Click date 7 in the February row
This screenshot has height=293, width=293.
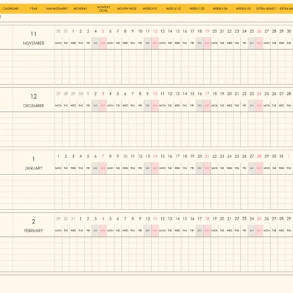click(x=125, y=219)
